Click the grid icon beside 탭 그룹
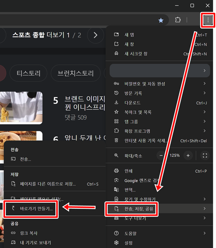The height and width of the screenshot is (248, 216). pyautogui.click(x=116, y=121)
